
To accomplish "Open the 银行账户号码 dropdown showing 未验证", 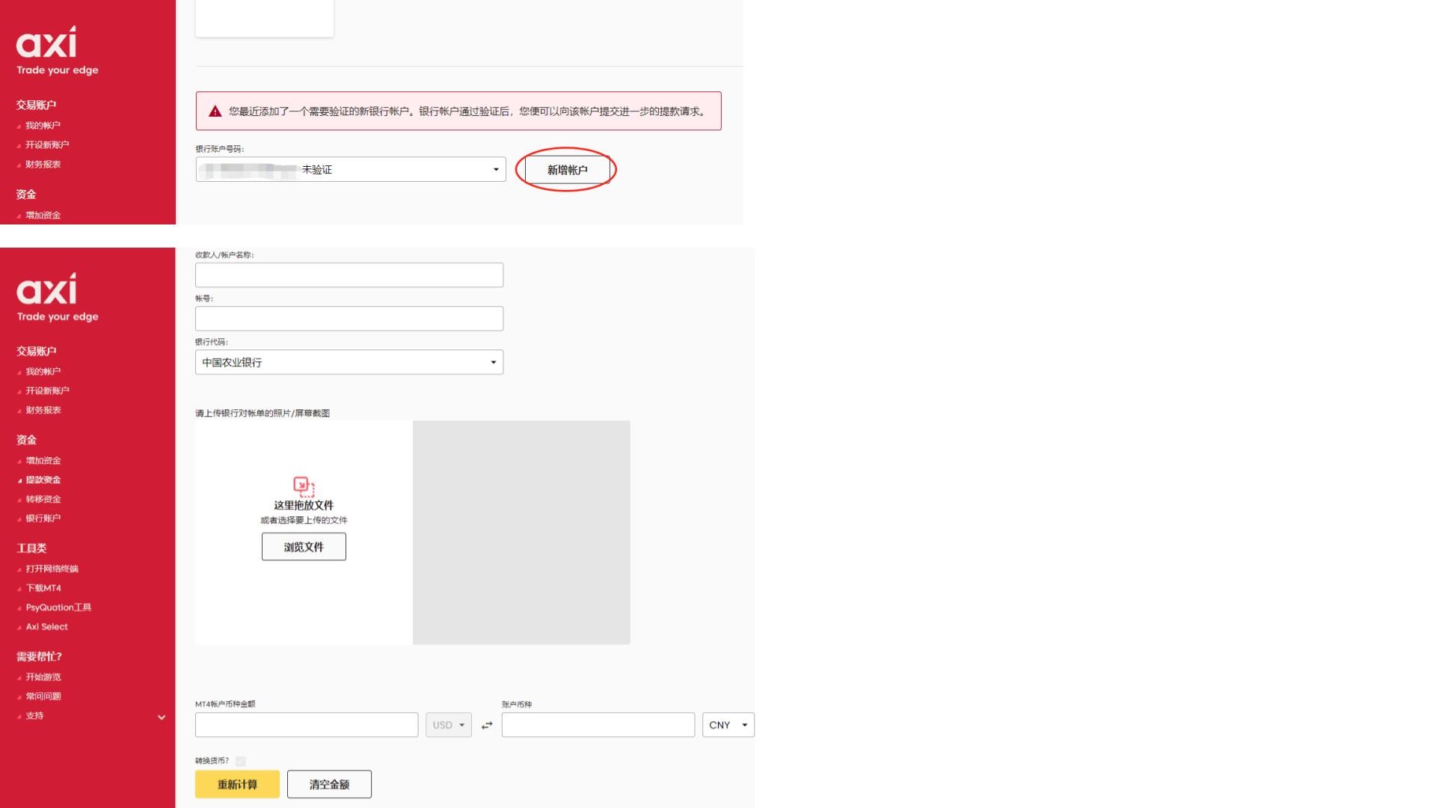I will point(350,170).
